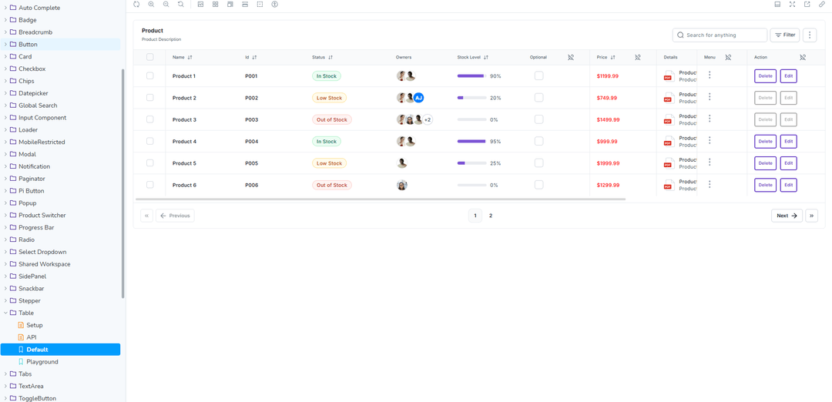Copy the story link with the link icon

[x=822, y=5]
